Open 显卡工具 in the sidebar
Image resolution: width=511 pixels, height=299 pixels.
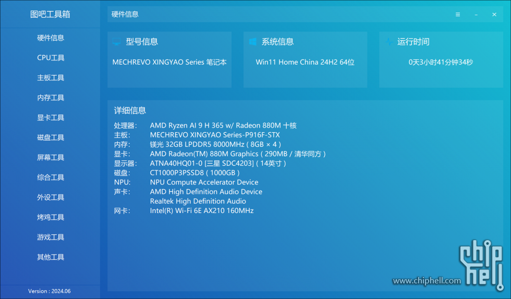(51, 118)
